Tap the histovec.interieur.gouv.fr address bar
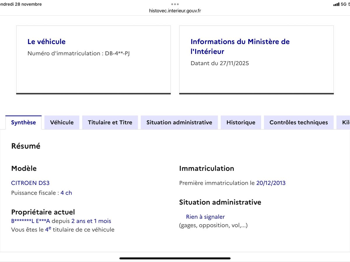This screenshot has height=262, width=350. (x=175, y=11)
